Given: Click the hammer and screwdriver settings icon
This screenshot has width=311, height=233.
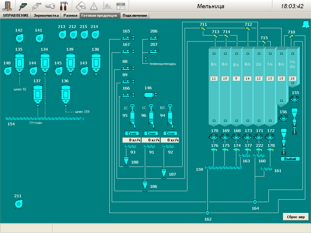Looking at the screenshot, I should tap(64, 6).
